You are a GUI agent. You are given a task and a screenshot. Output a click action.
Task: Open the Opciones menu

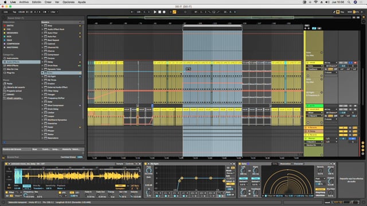(69, 2)
